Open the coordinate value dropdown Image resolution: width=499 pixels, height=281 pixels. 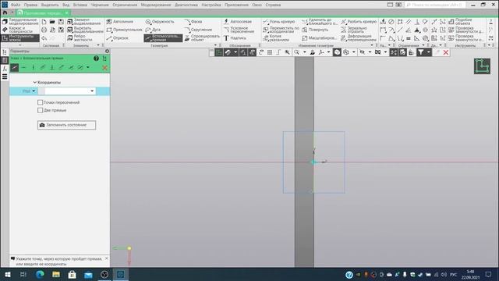(x=92, y=91)
